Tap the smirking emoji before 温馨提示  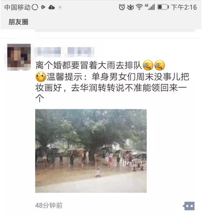click(41, 77)
